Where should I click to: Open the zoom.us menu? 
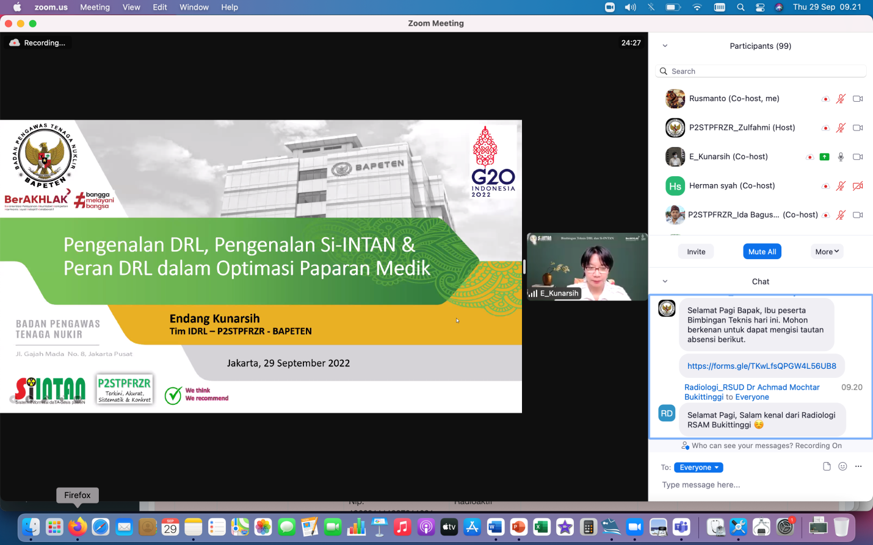point(51,7)
